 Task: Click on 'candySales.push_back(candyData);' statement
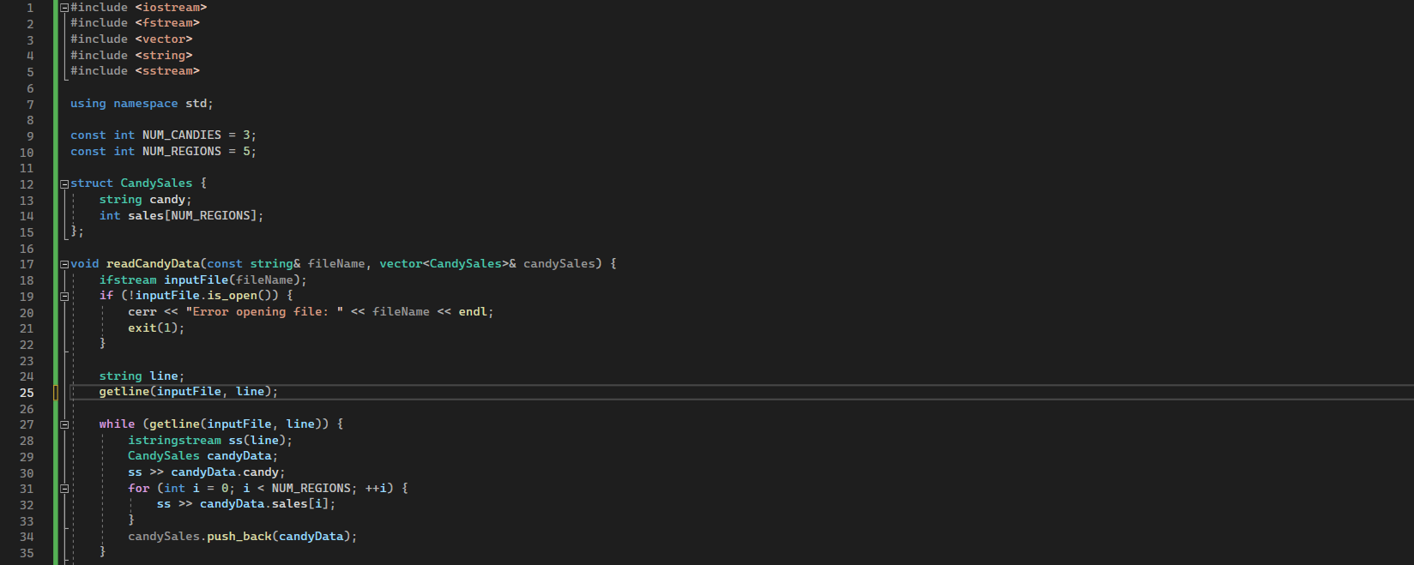(x=243, y=537)
